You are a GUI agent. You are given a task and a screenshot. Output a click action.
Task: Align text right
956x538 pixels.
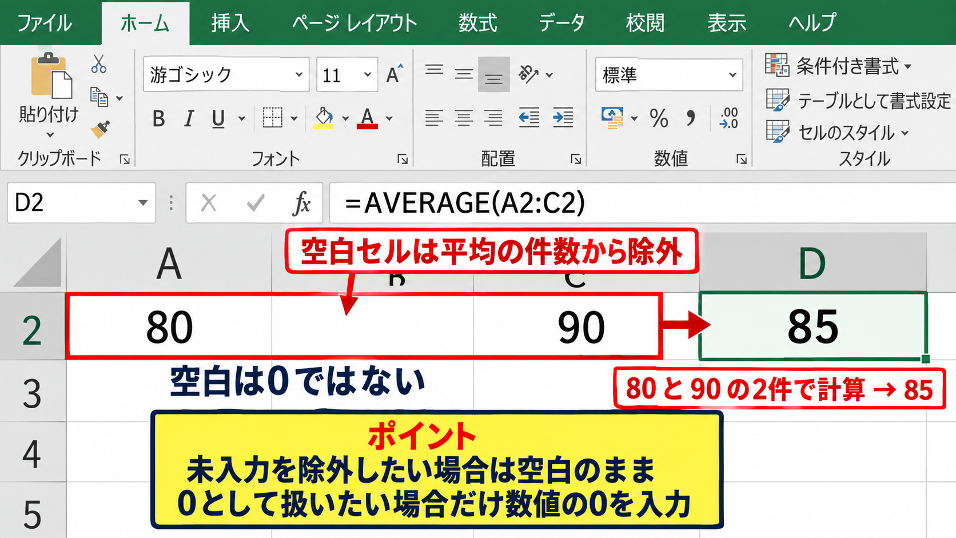point(493,118)
